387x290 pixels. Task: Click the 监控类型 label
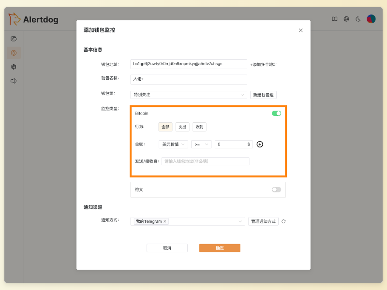(x=110, y=109)
